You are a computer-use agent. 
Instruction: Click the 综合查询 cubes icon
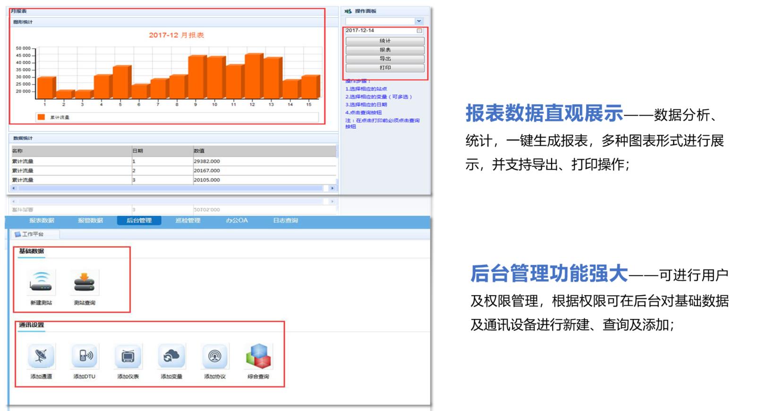(x=258, y=356)
